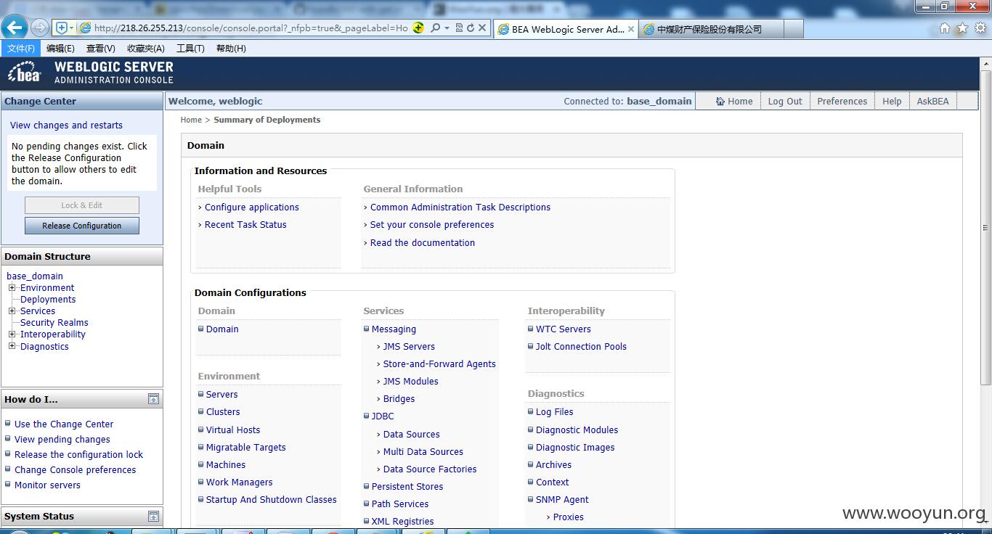Screen dimensions: 992x534
Task: Close the BEA WebLogic Server tab
Action: point(630,29)
